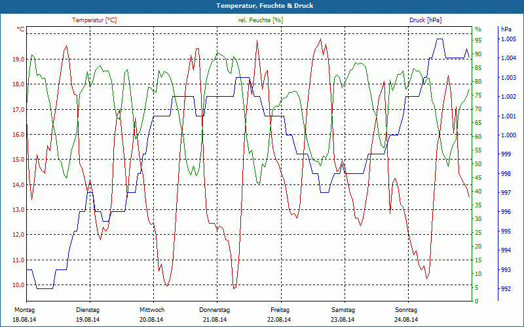
Task: Click the '25' humidity axis value
Action: (x=478, y=233)
